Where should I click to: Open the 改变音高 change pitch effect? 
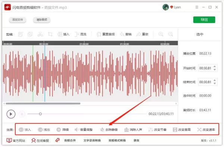pyautogui.click(x=181, y=129)
